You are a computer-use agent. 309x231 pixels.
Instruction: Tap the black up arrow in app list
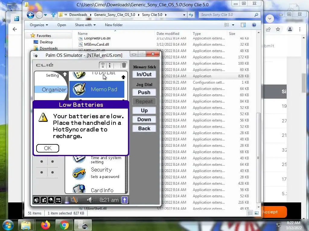(x=123, y=77)
